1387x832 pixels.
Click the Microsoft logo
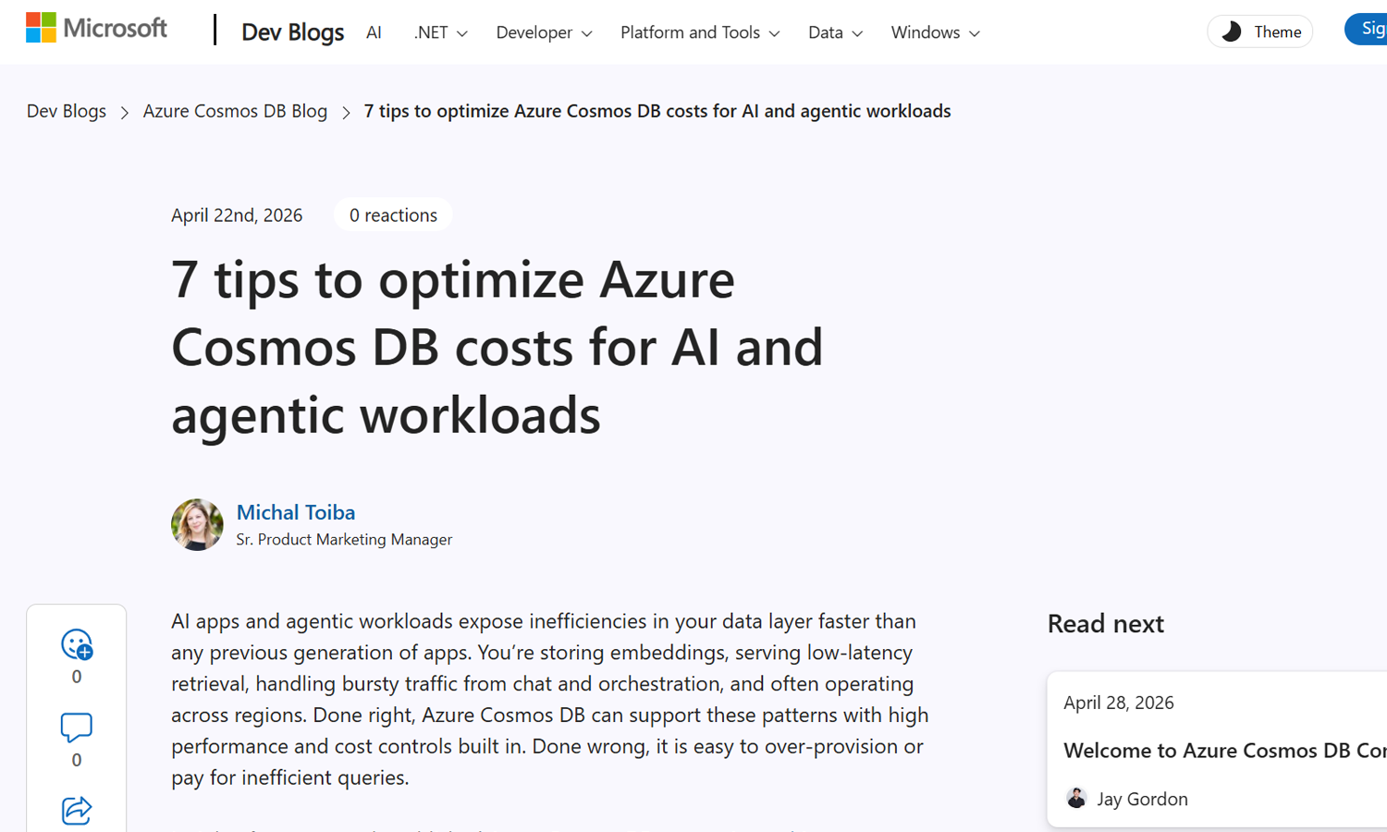(x=96, y=28)
